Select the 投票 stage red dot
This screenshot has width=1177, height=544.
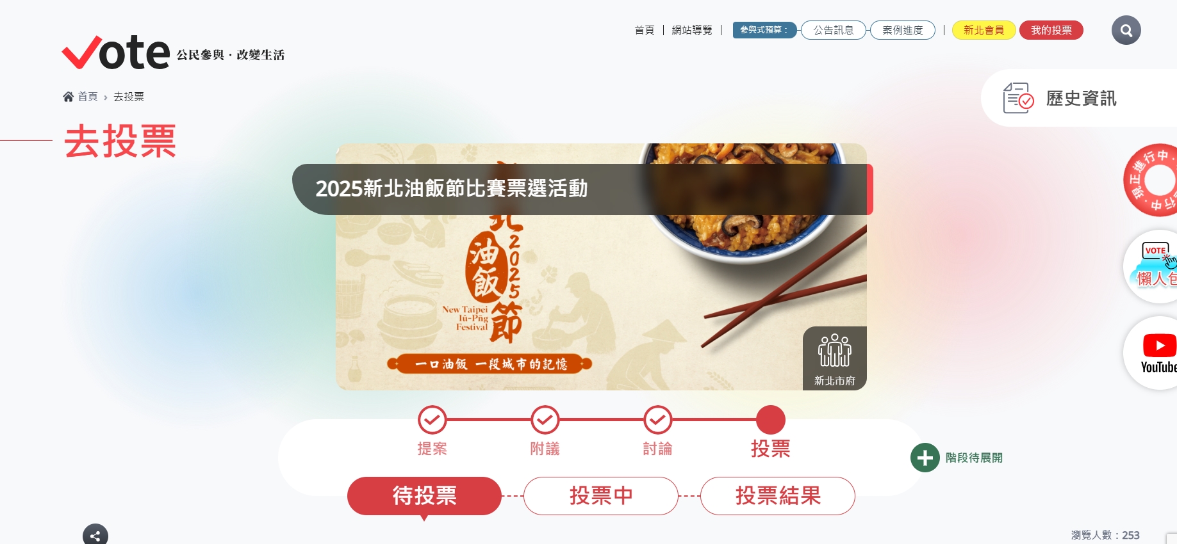click(x=771, y=420)
